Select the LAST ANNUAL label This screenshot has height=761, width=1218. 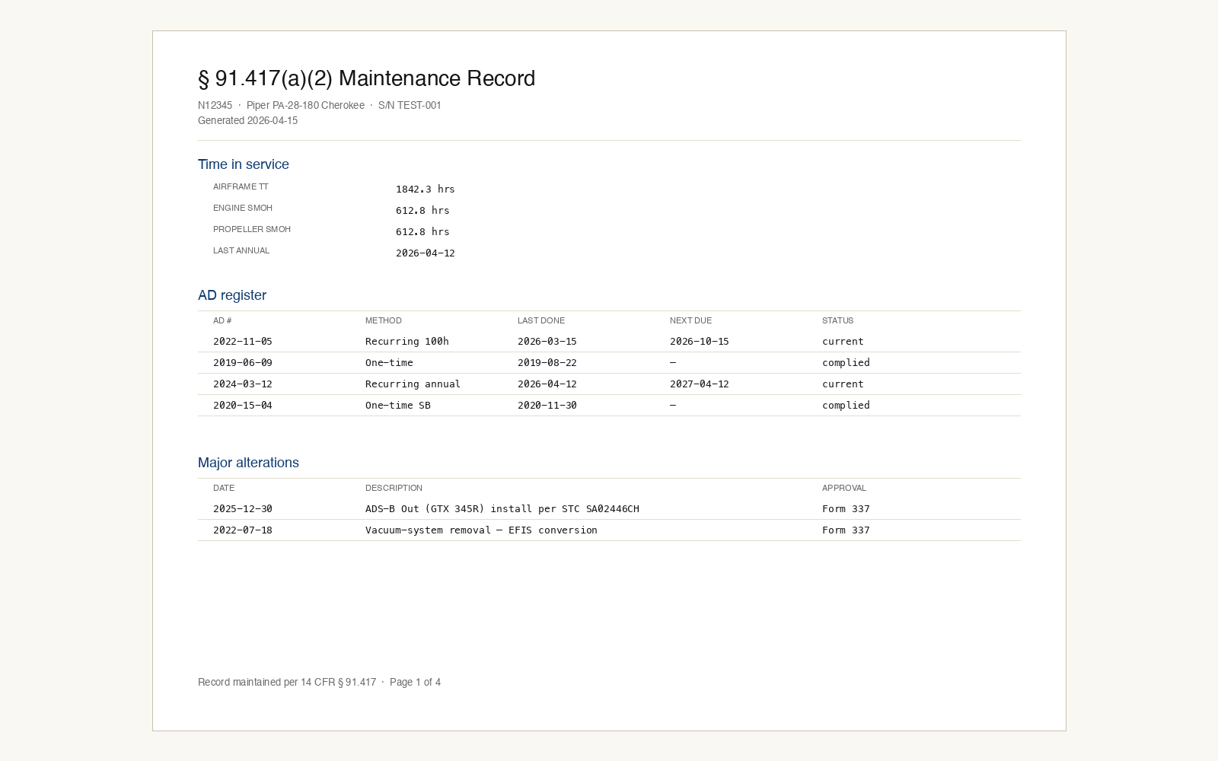tap(241, 250)
